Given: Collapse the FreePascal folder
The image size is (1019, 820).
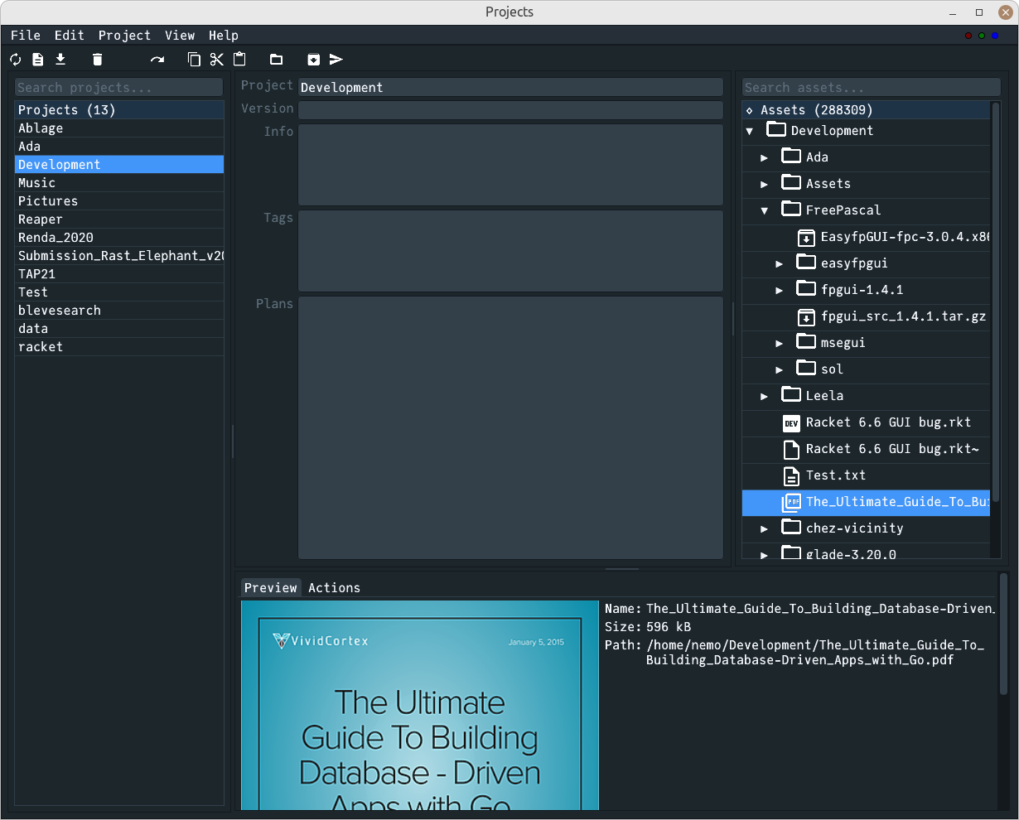Looking at the screenshot, I should coord(764,210).
